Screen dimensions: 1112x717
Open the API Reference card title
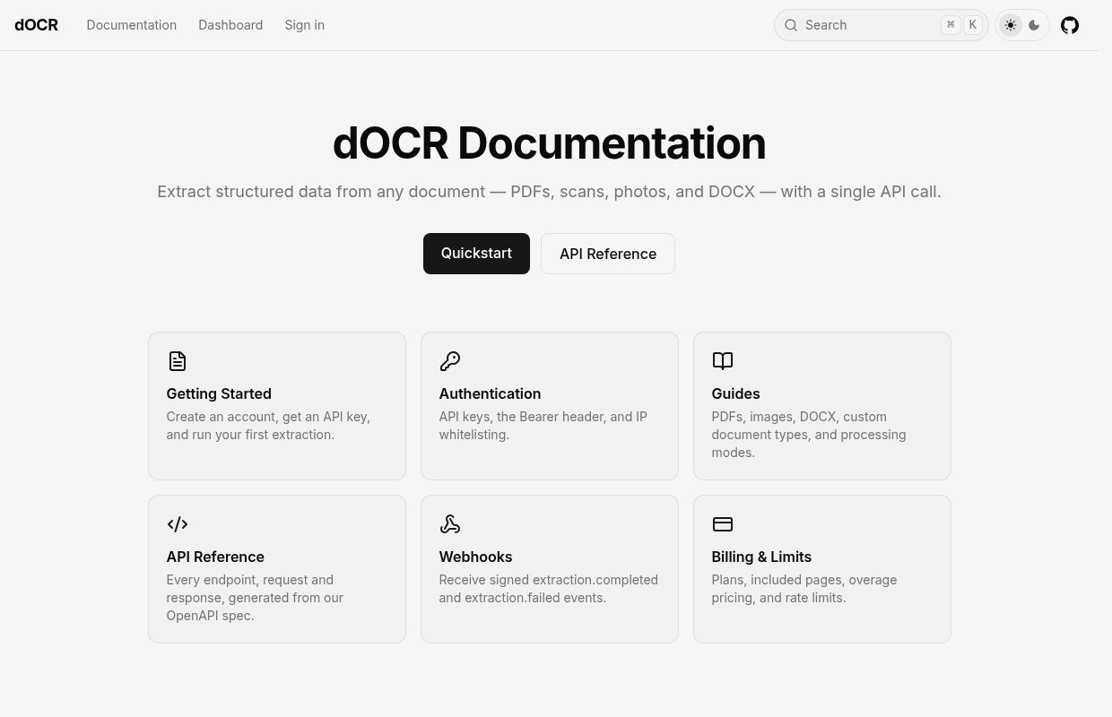(x=215, y=557)
